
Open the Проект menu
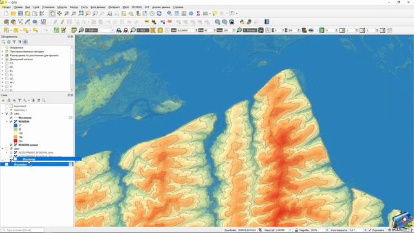click(x=6, y=7)
